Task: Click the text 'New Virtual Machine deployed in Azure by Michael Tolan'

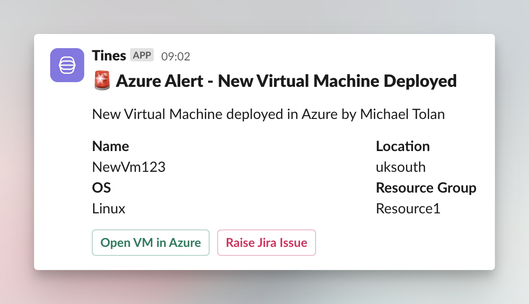Action: (268, 114)
